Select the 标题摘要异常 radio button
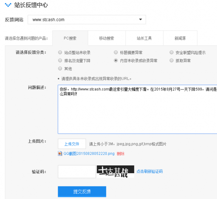217x199 pixels. pyautogui.click(x=116, y=52)
